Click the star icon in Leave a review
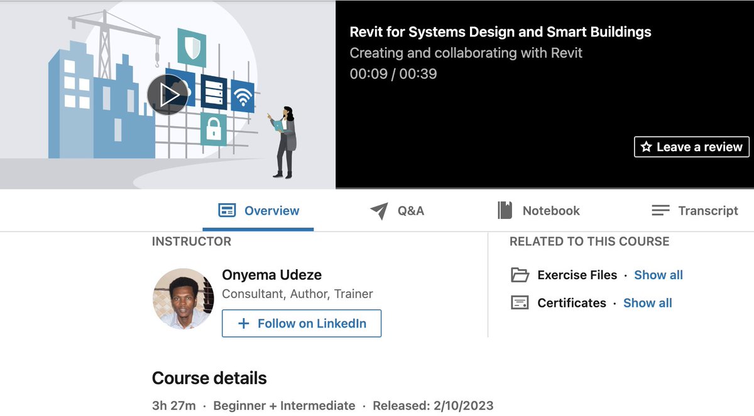The height and width of the screenshot is (416, 754). click(x=646, y=147)
